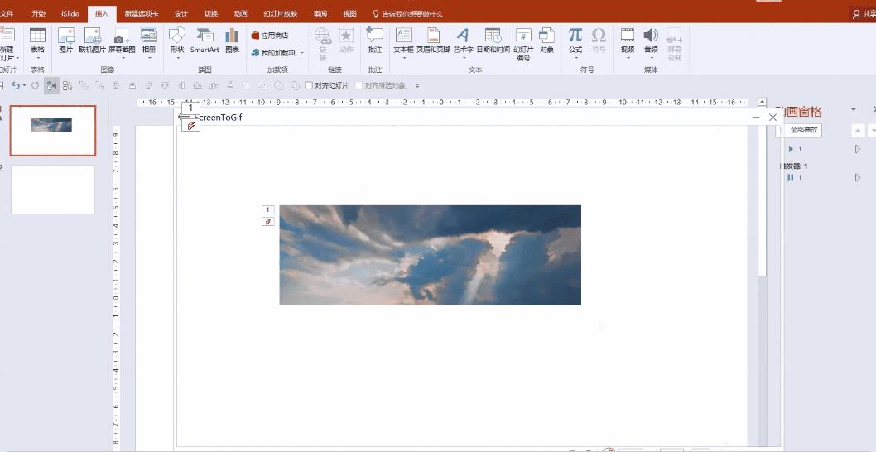The width and height of the screenshot is (876, 452).
Task: Enable the 对齐幻灯片 checkbox
Action: (309, 85)
